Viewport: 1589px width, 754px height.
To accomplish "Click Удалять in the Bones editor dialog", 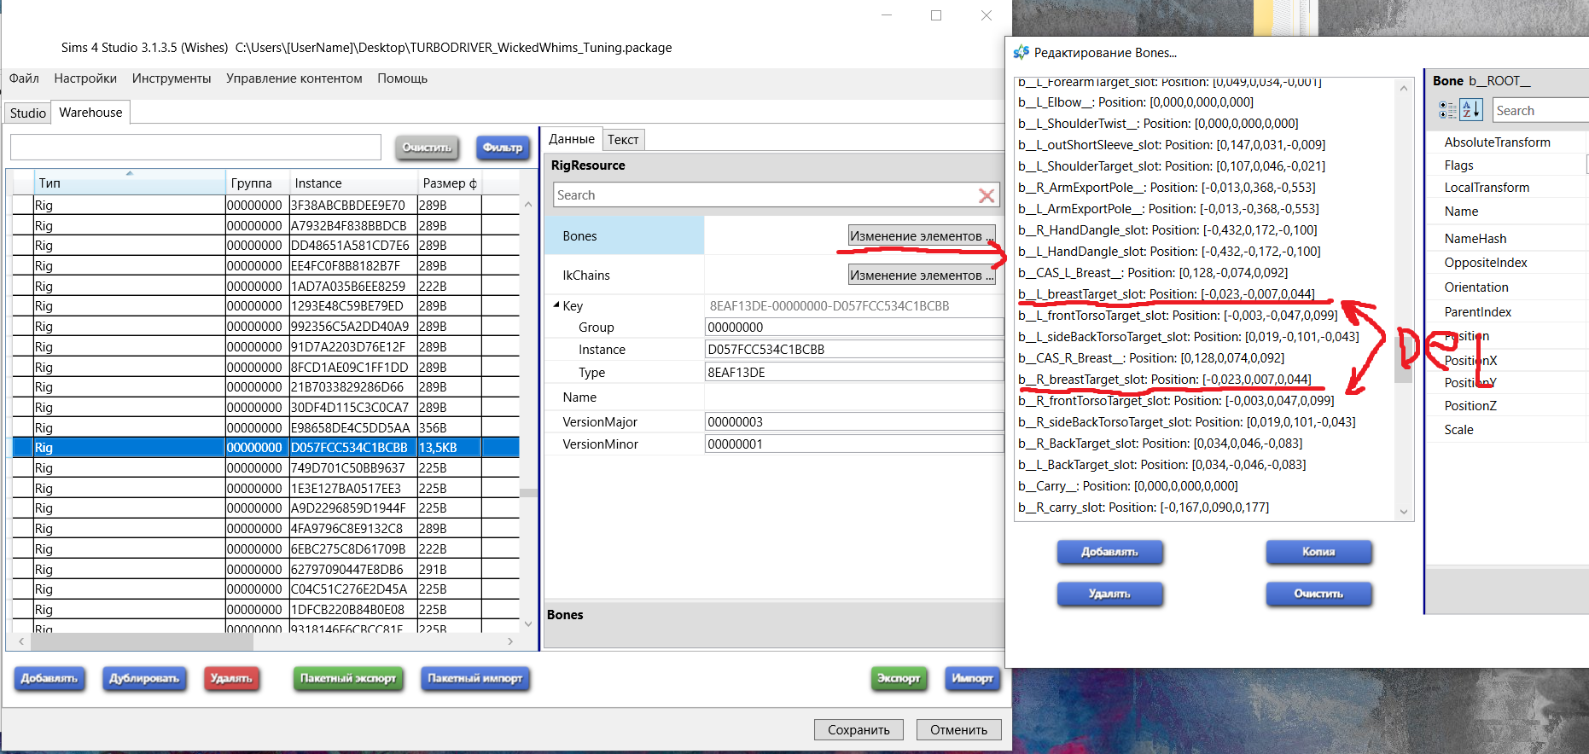I will 1109,594.
